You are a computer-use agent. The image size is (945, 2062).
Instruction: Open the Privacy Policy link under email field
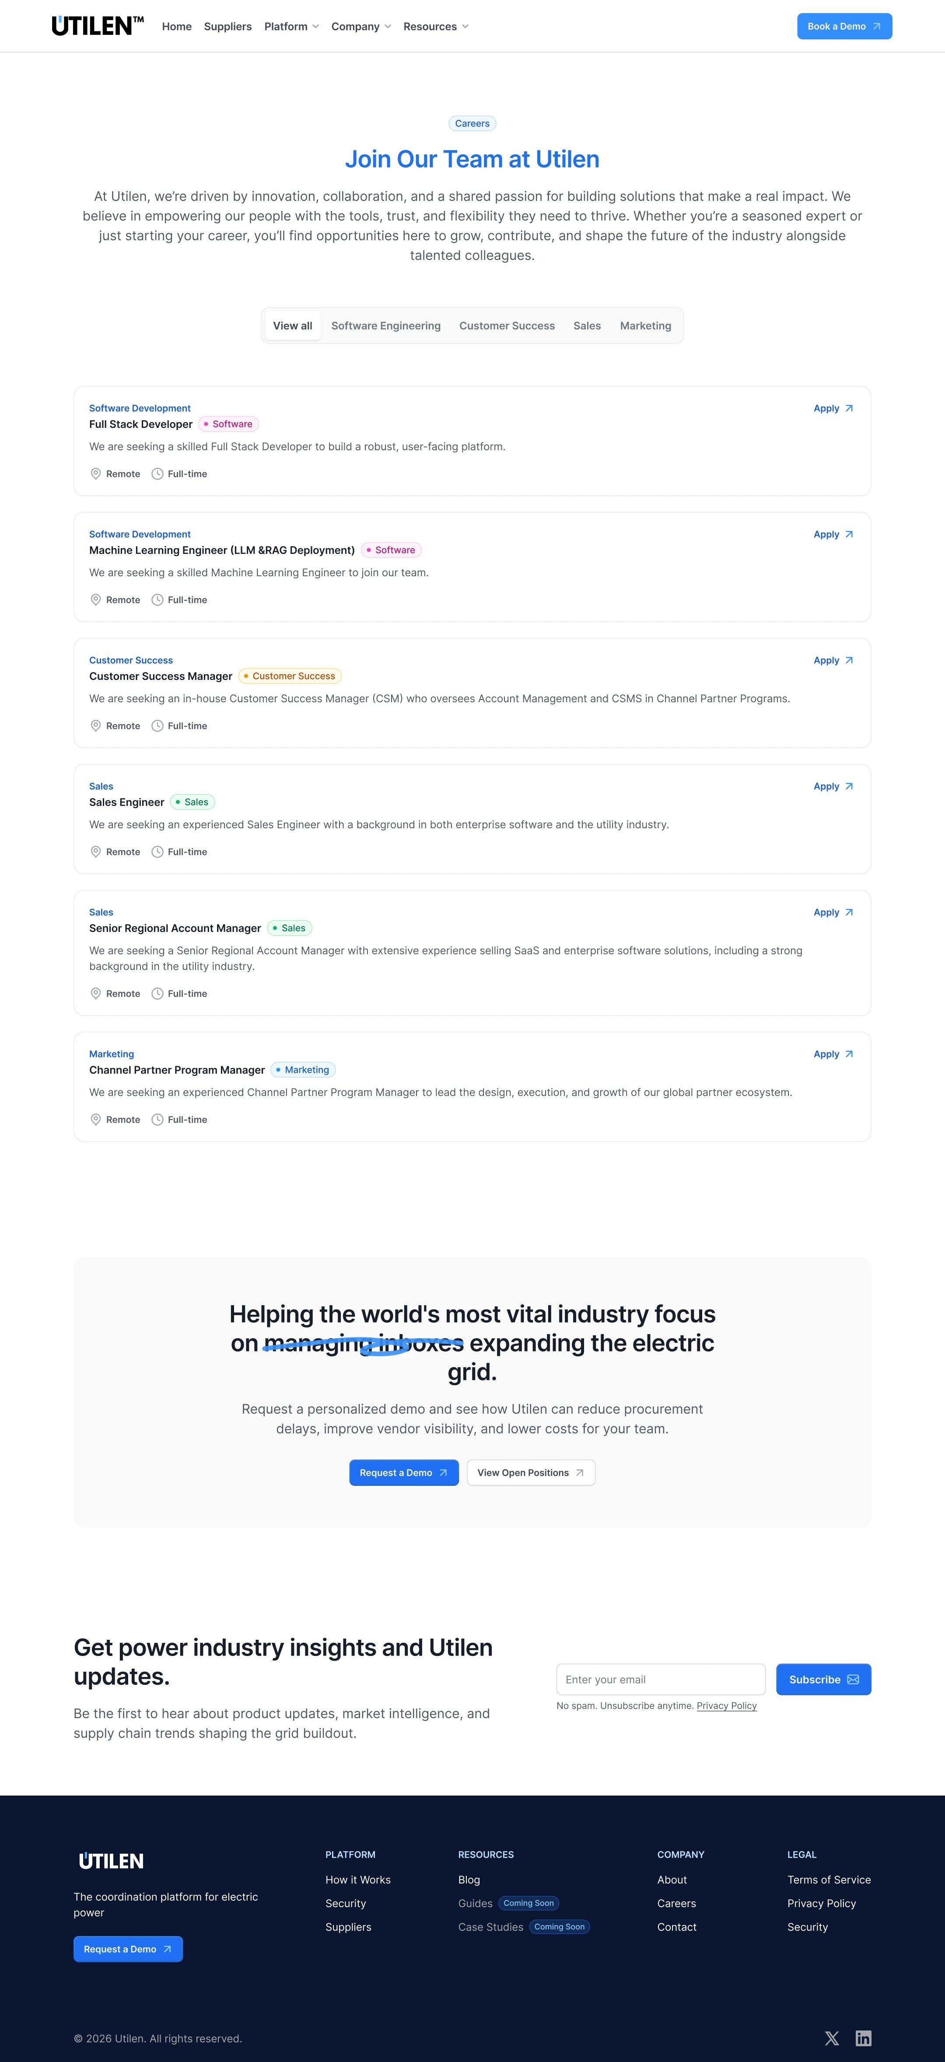pyautogui.click(x=727, y=1706)
